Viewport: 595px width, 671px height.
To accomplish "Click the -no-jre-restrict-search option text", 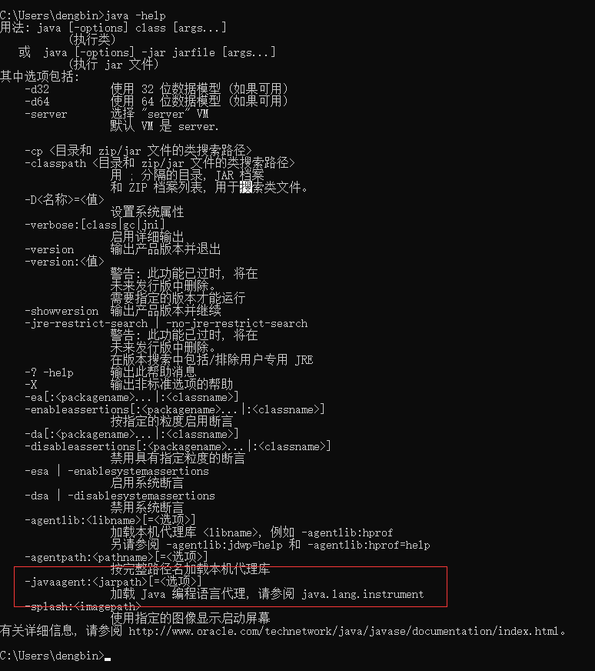I will point(236,323).
